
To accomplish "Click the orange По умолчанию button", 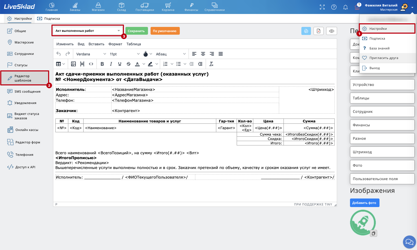I will pos(165,31).
